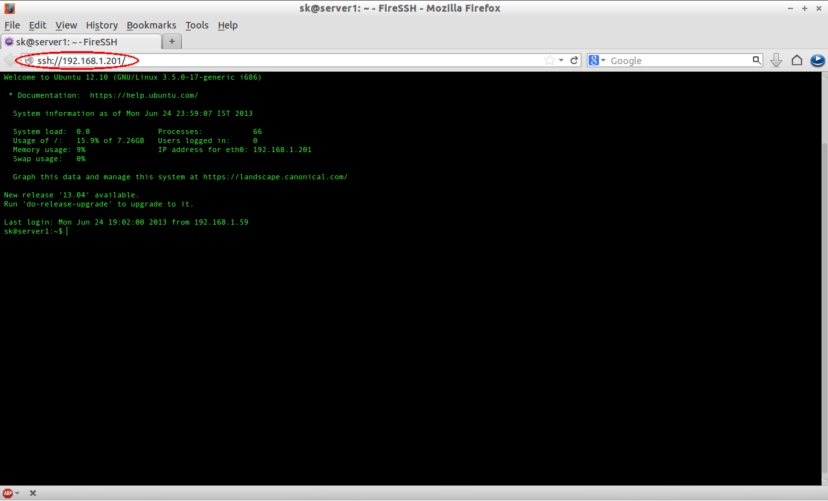Click the Firefox logo in the title bar
The height and width of the screenshot is (501, 828).
(x=9, y=8)
